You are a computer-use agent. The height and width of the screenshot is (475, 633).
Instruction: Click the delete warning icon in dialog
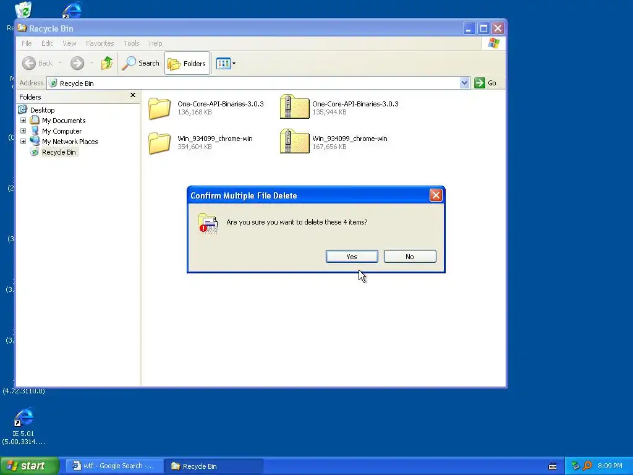pos(208,224)
